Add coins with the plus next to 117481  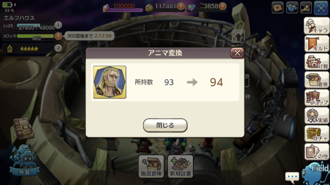[x=181, y=6]
